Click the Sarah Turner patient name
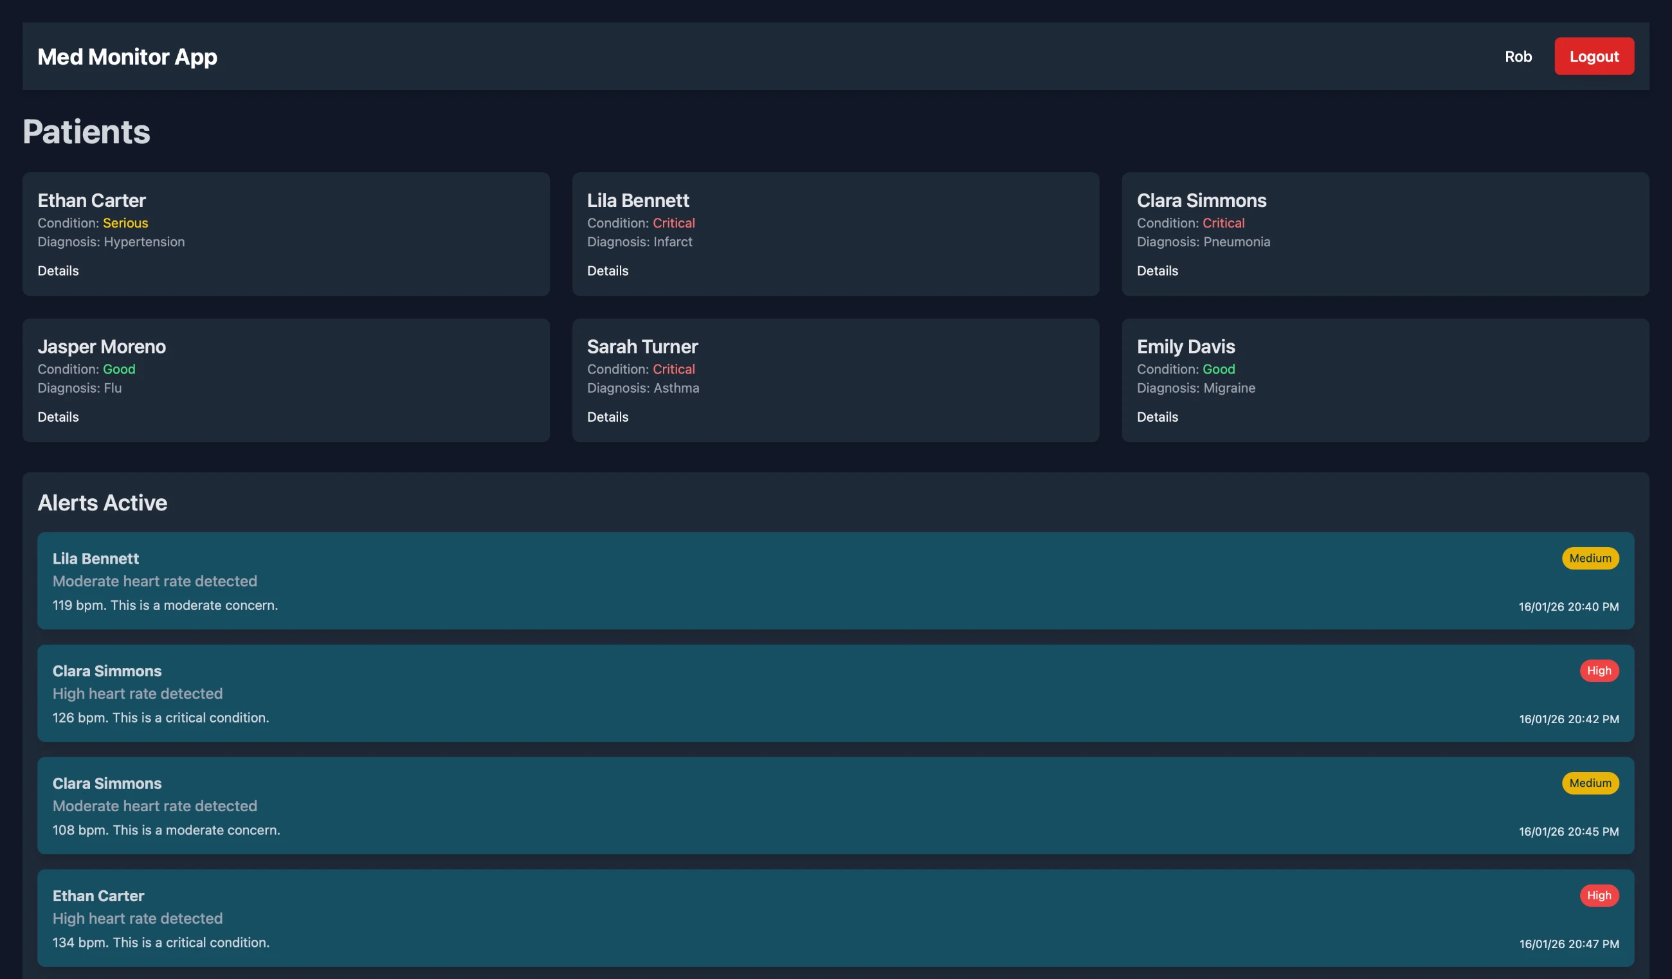This screenshot has height=979, width=1672. pyautogui.click(x=642, y=346)
